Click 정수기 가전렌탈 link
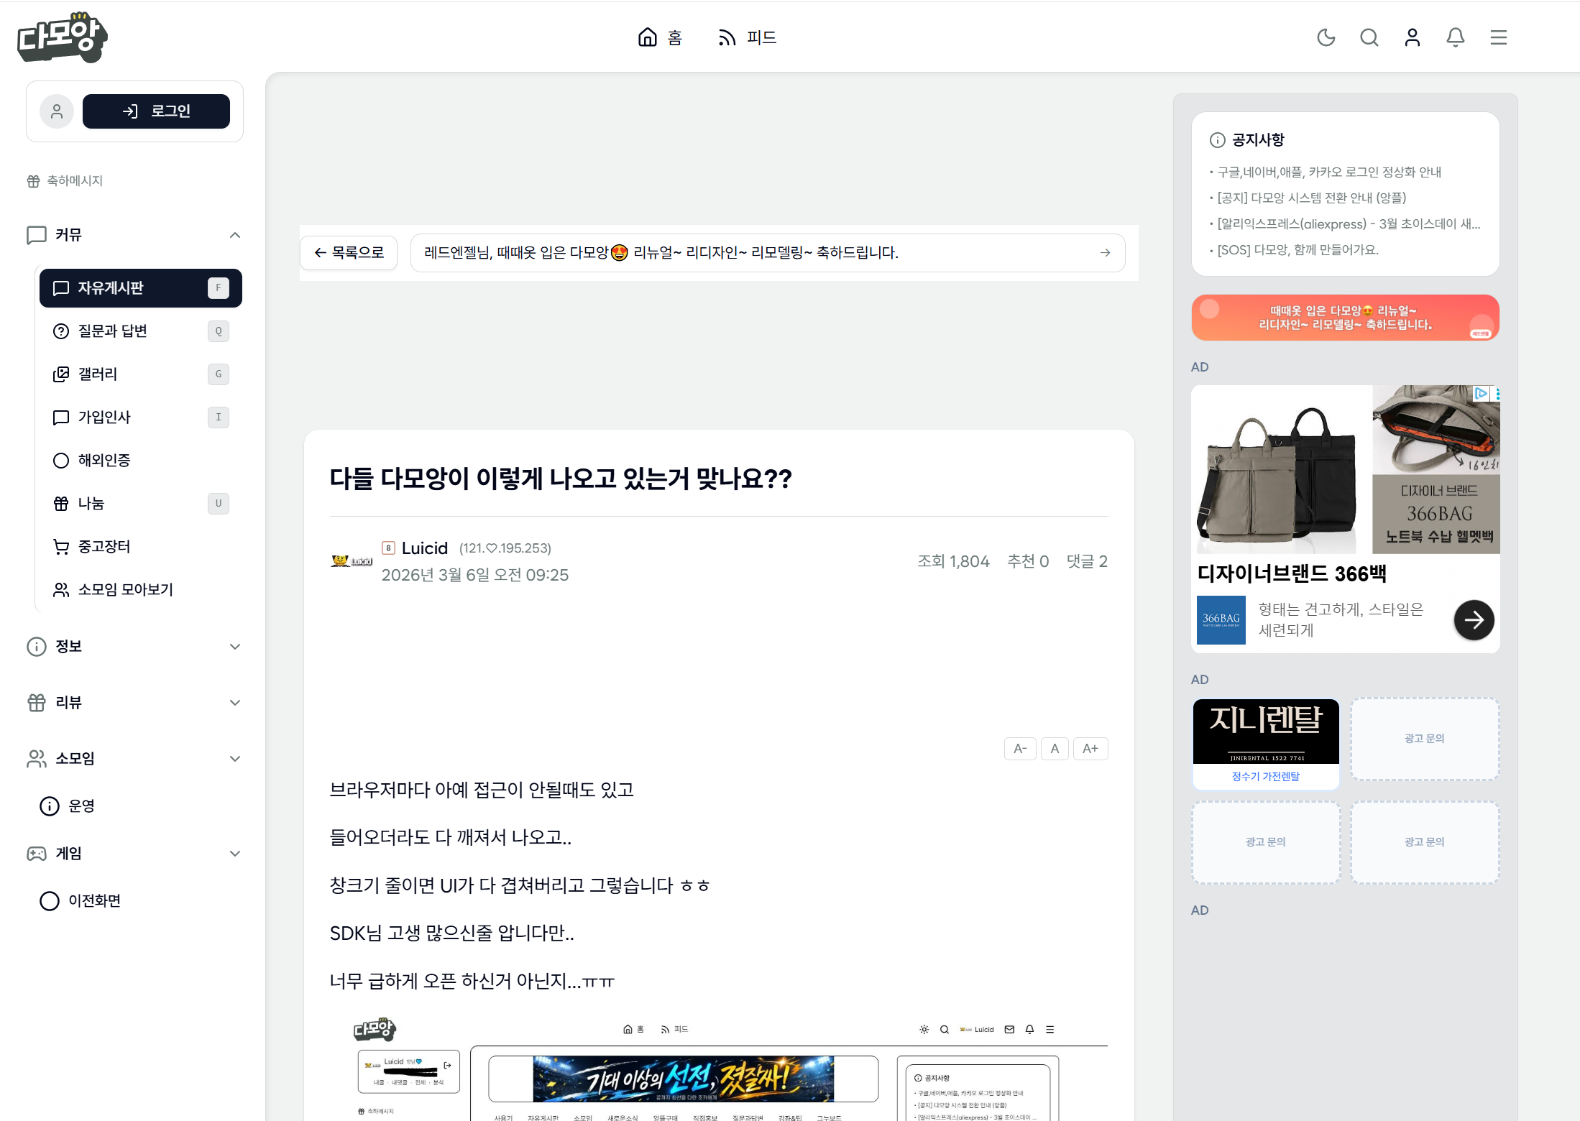The image size is (1580, 1121). click(1265, 777)
